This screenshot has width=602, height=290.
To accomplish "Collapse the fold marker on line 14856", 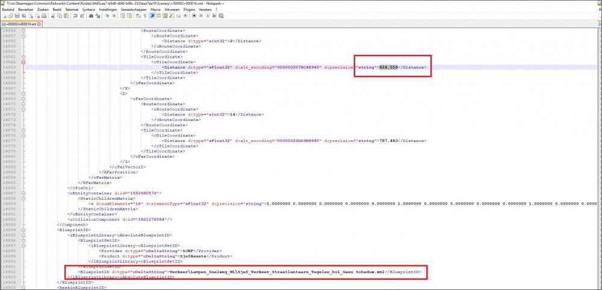I will coord(23,30).
